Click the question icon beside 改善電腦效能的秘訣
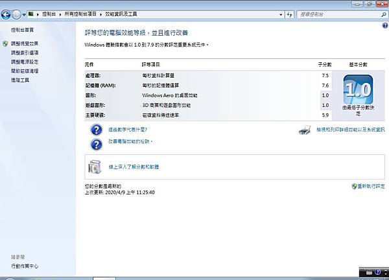389x280 pixels. point(96,145)
